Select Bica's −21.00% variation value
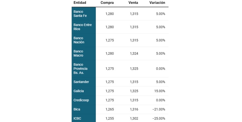242x122 pixels. point(159,109)
